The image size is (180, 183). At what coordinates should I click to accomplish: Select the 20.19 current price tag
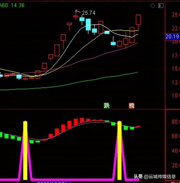pyautogui.click(x=173, y=37)
